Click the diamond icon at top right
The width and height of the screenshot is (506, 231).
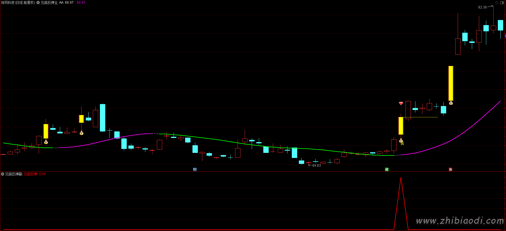[497, 3]
